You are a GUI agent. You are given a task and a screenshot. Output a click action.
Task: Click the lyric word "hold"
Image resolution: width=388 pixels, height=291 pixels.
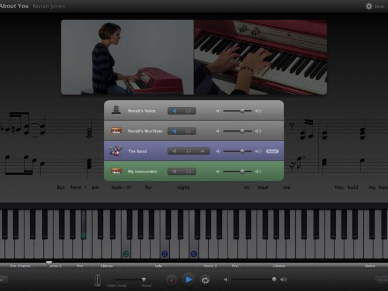pyautogui.click(x=353, y=187)
